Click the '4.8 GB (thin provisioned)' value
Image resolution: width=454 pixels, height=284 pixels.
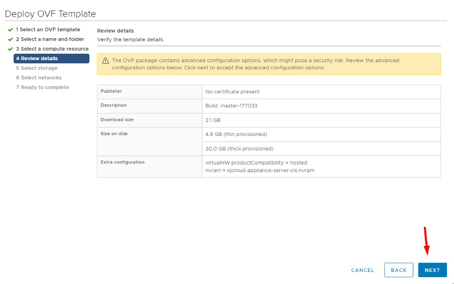tap(236, 134)
